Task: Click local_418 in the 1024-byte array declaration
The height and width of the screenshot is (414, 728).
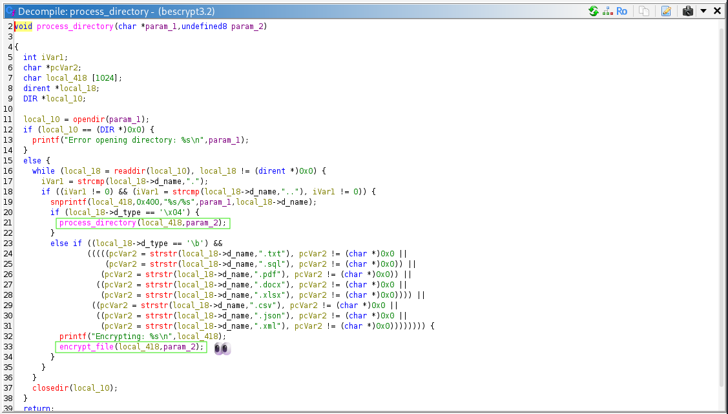Action: point(66,78)
